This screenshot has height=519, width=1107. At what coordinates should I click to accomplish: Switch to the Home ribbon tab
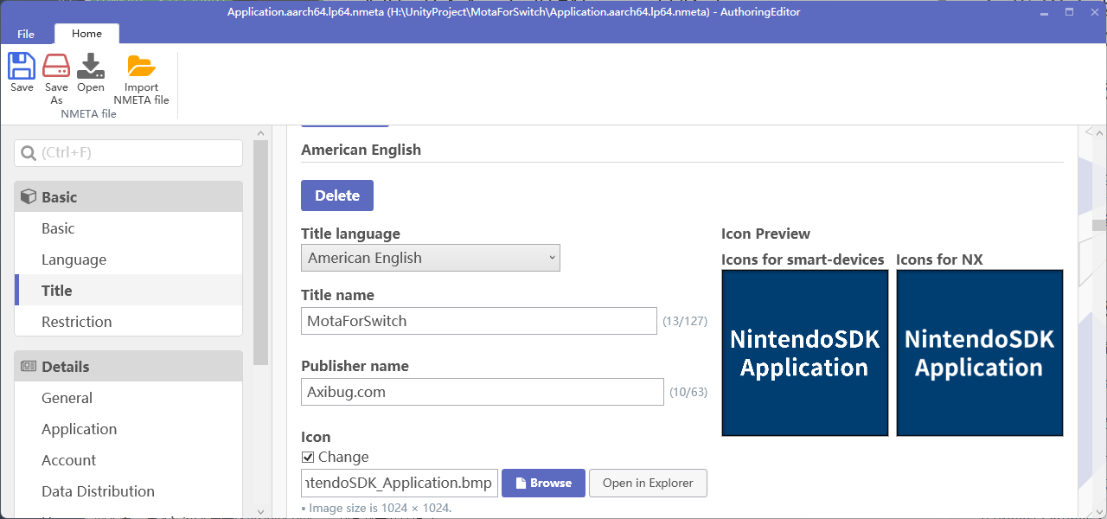pos(86,34)
